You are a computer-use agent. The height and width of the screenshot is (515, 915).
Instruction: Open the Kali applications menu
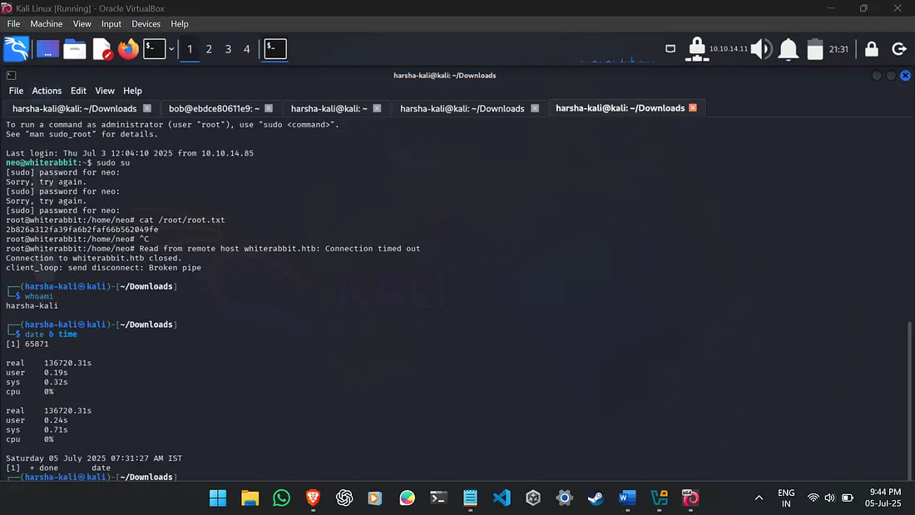click(x=17, y=48)
